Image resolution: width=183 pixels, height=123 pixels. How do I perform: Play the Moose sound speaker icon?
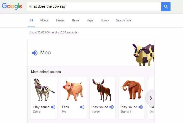[111, 107]
